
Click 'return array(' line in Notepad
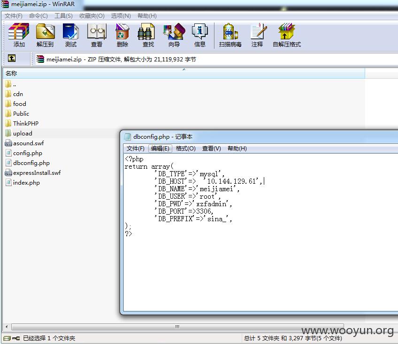click(x=149, y=166)
